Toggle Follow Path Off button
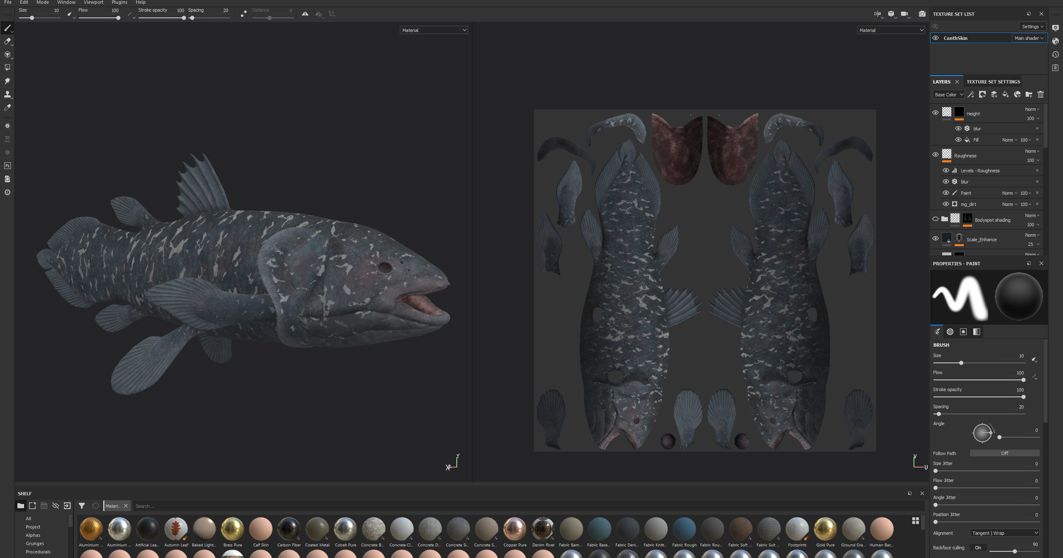The width and height of the screenshot is (1063, 558). tap(1004, 453)
